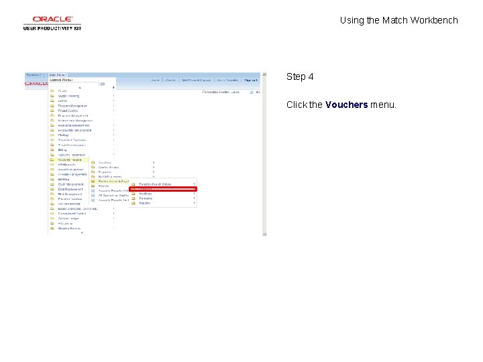Open the AP Operational Dashboard item
Image resolution: width=483 pixels, height=362 pixels.
tap(113, 196)
